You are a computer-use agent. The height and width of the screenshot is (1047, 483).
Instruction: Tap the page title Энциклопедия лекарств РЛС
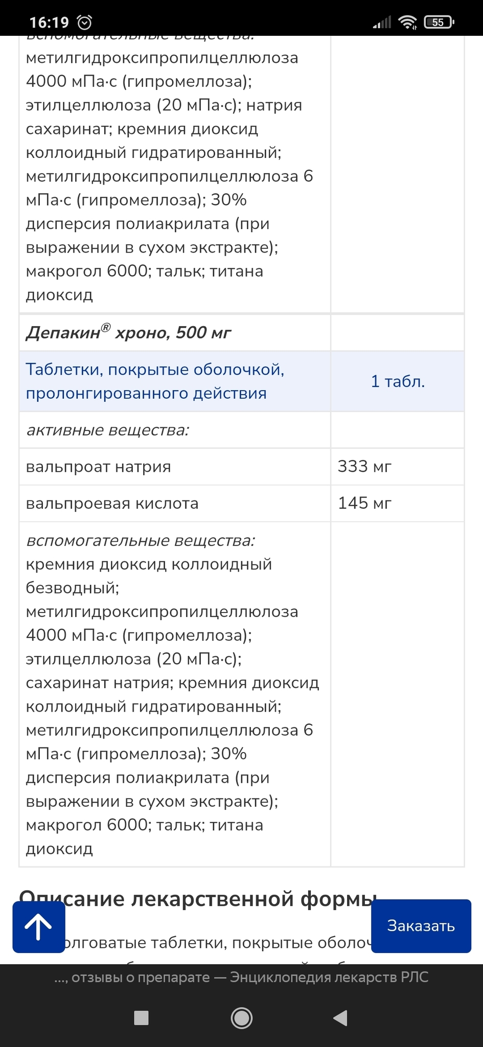241,977
